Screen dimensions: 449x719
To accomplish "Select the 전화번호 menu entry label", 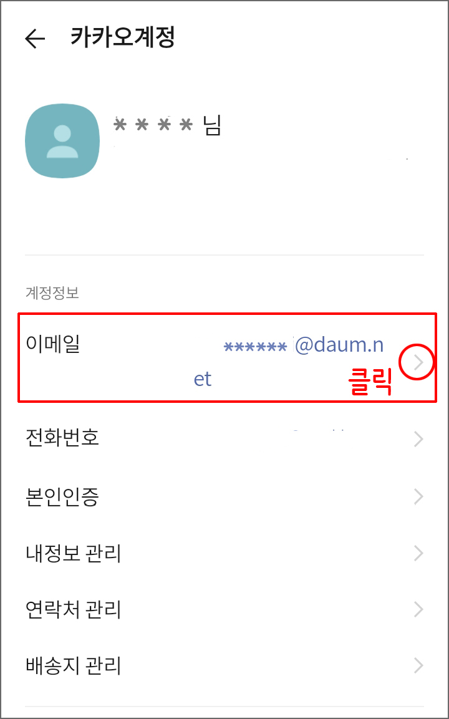I will 62,438.
